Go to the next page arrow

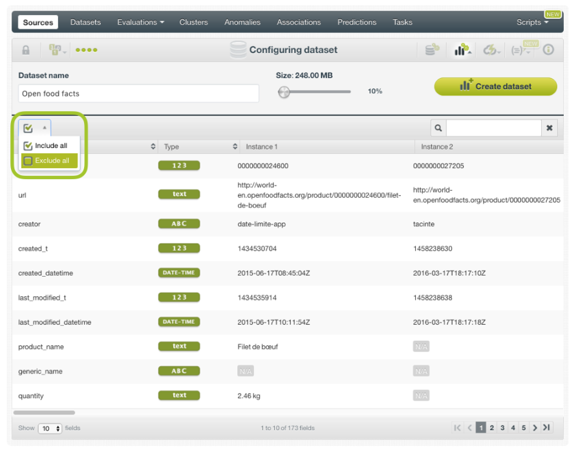click(x=535, y=427)
